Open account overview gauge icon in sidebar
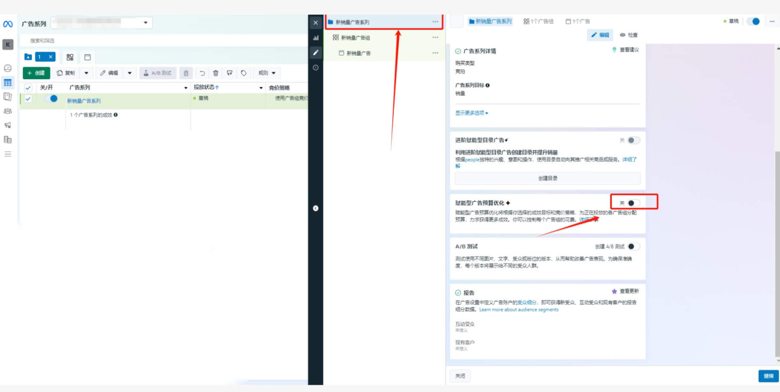This screenshot has width=780, height=392. point(8,68)
